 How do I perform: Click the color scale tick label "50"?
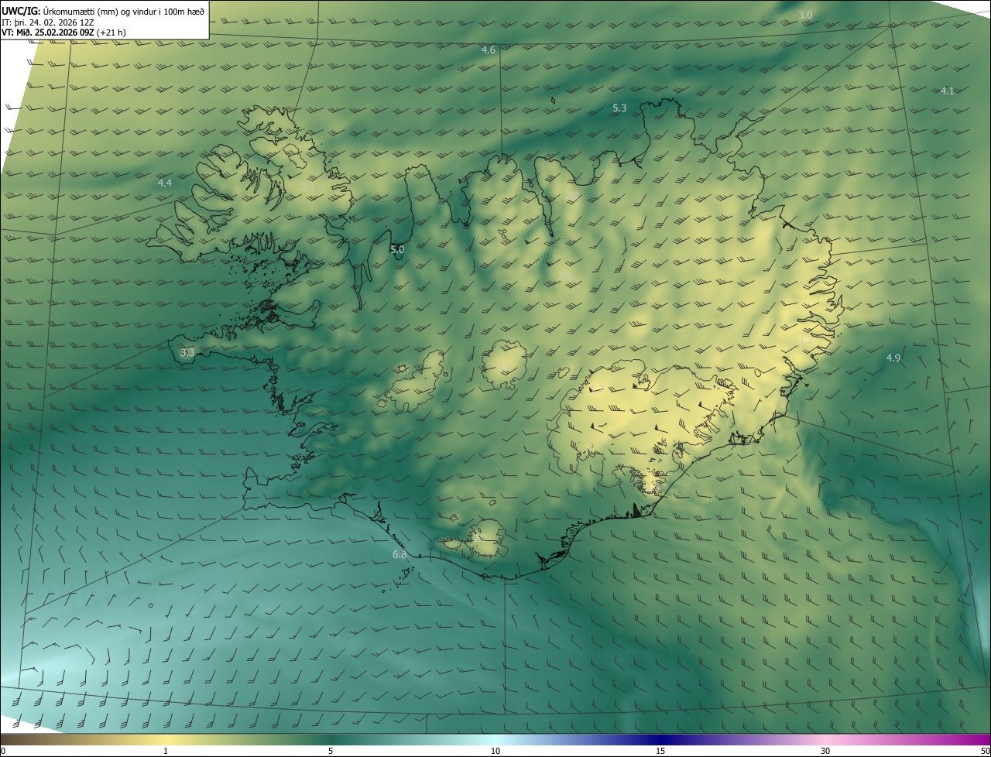tap(984, 751)
